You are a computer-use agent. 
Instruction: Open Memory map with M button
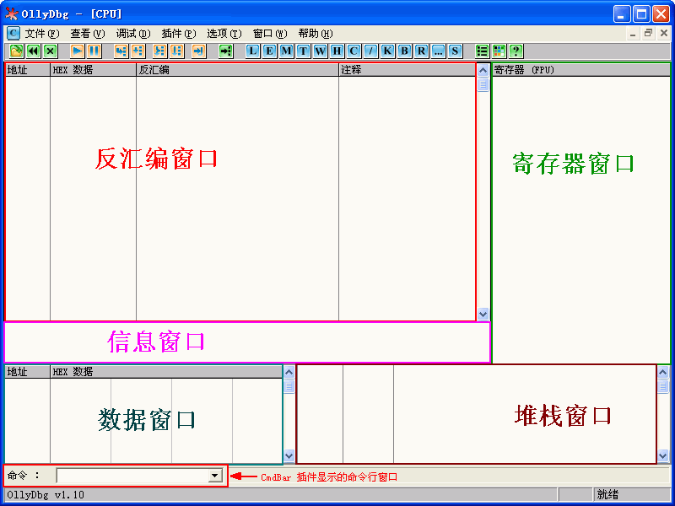tap(287, 51)
